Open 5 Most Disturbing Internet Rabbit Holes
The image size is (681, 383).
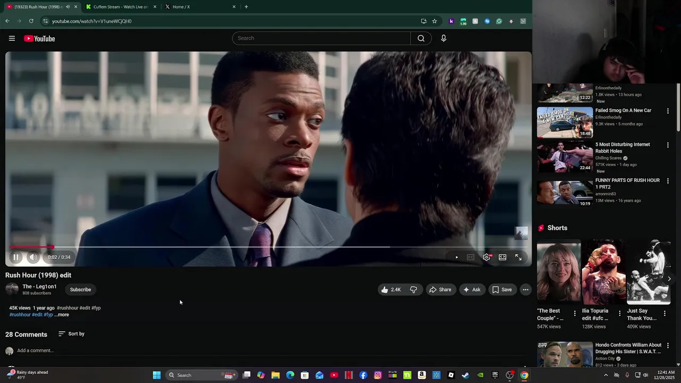(x=564, y=156)
